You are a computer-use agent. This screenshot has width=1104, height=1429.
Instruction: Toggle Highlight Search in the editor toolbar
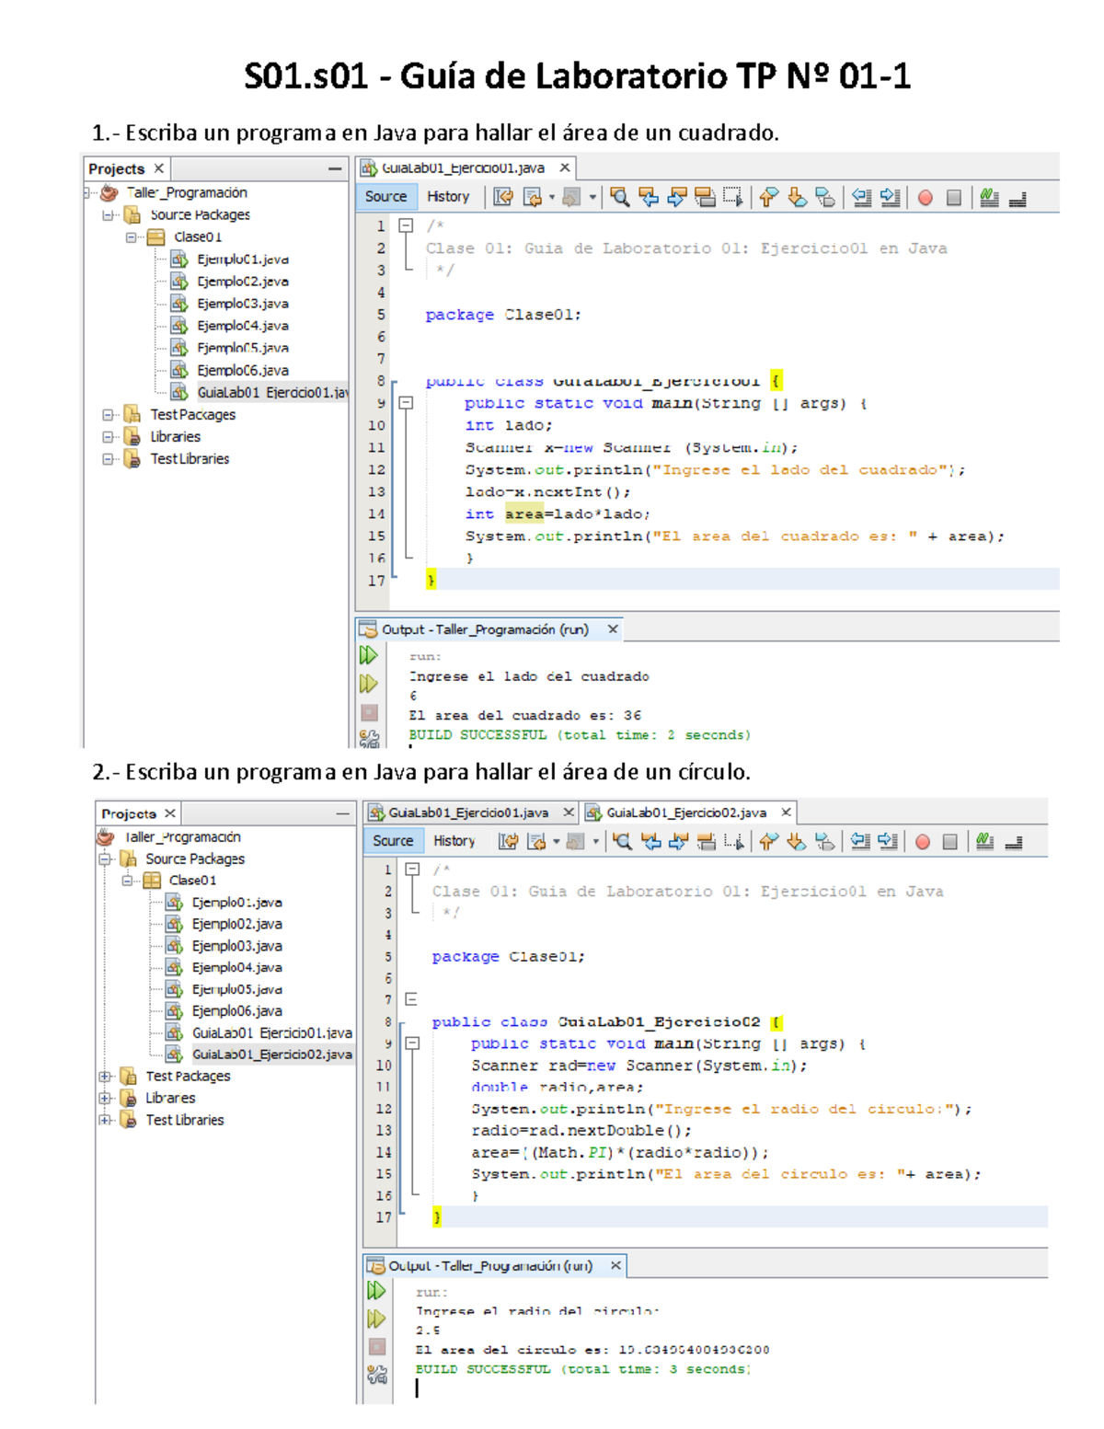tap(705, 198)
